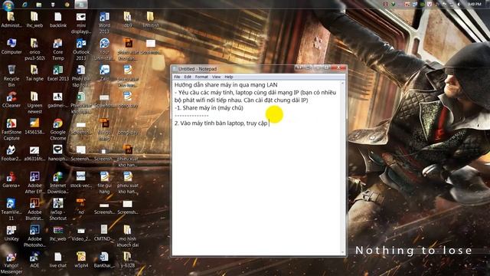Open the Ugreen newest folder
490x276 pixels.
[34, 103]
